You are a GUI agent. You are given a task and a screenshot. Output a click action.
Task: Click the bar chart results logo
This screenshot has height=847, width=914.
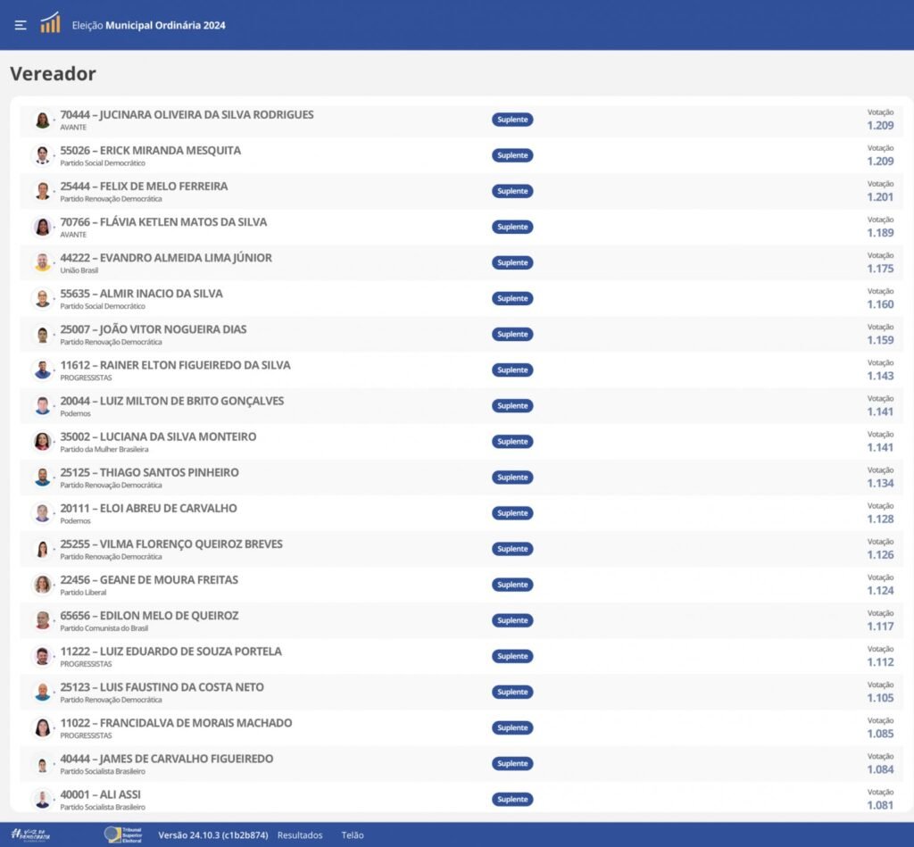click(x=50, y=23)
